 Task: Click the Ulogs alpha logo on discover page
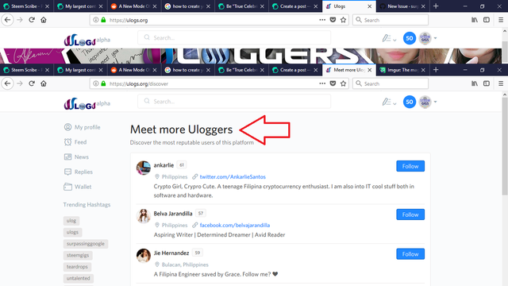click(87, 104)
